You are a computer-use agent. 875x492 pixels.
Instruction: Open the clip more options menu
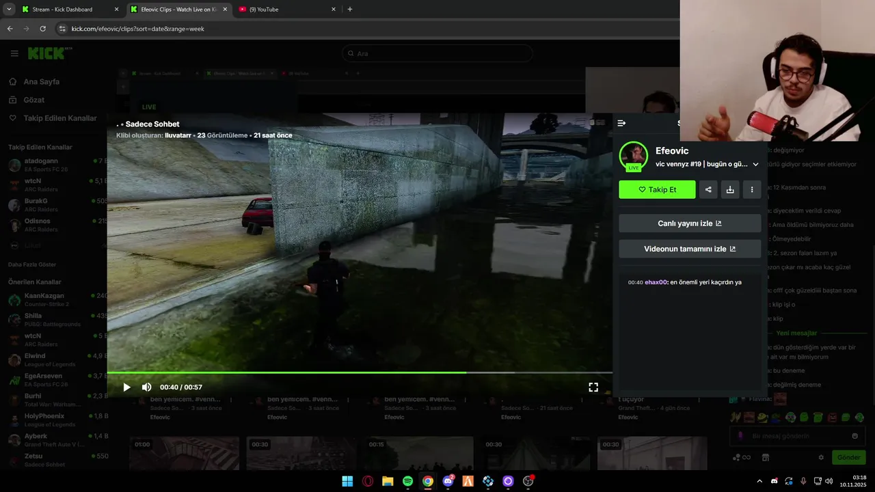click(752, 190)
